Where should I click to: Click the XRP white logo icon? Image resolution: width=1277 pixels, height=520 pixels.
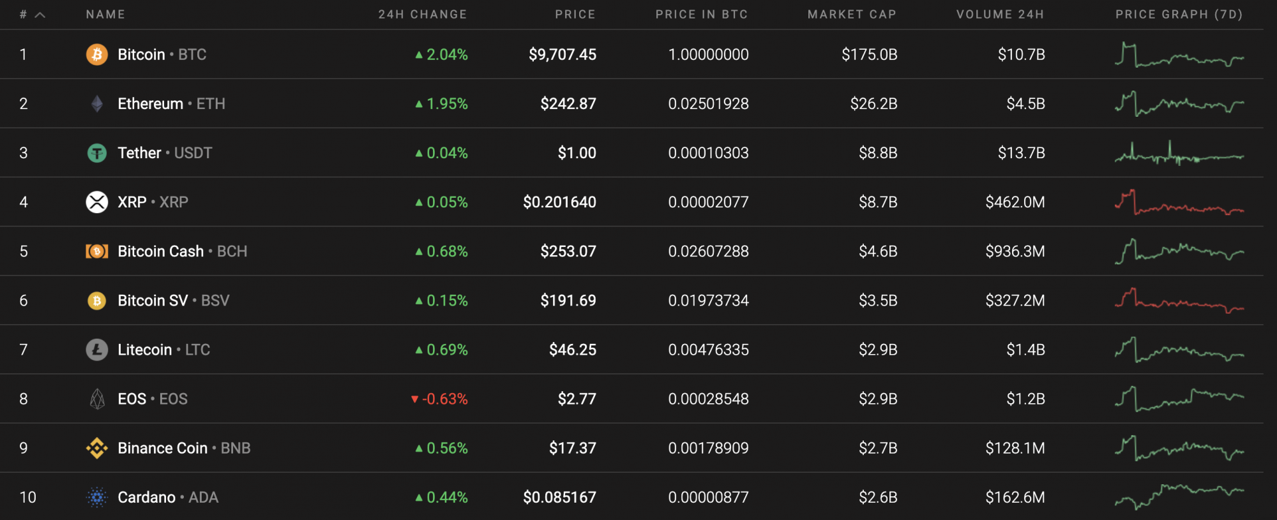point(97,202)
